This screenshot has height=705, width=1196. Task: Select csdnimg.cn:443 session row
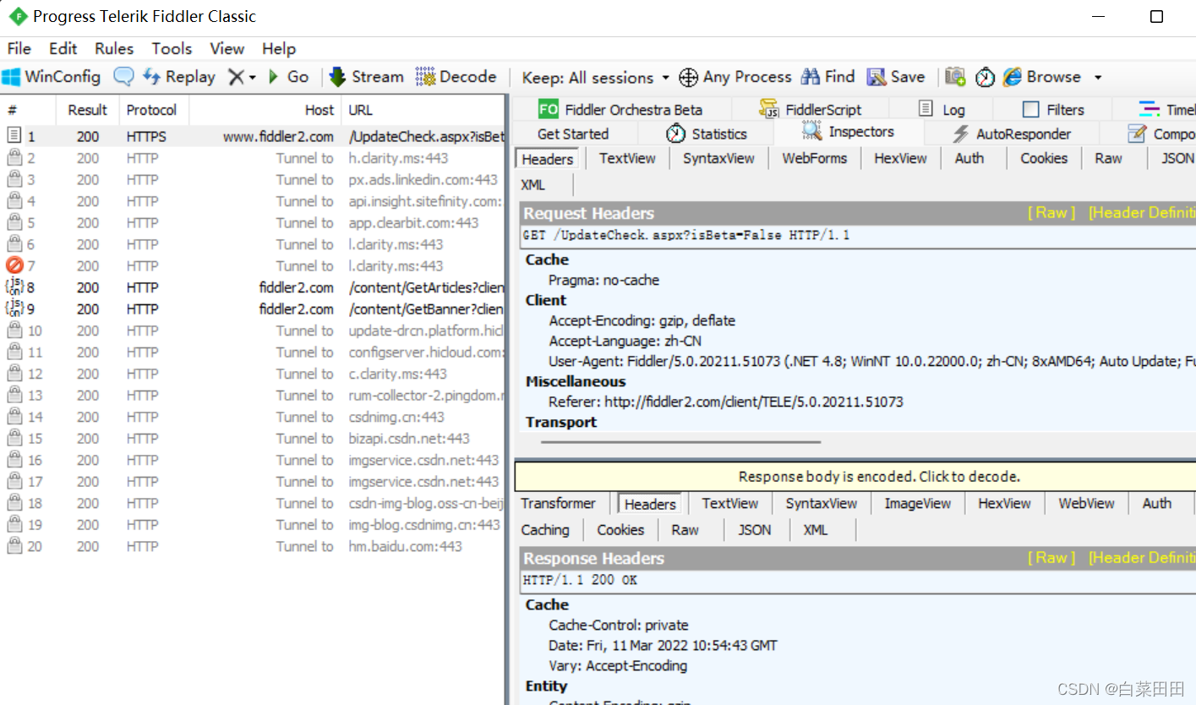pyautogui.click(x=253, y=417)
